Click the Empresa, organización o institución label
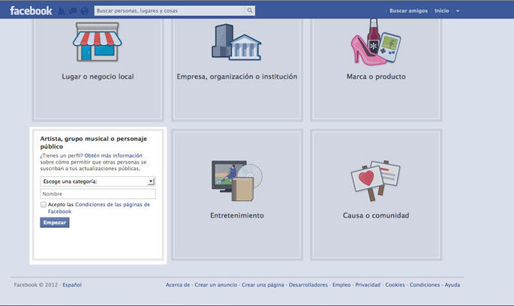The image size is (514, 306). pyautogui.click(x=237, y=76)
